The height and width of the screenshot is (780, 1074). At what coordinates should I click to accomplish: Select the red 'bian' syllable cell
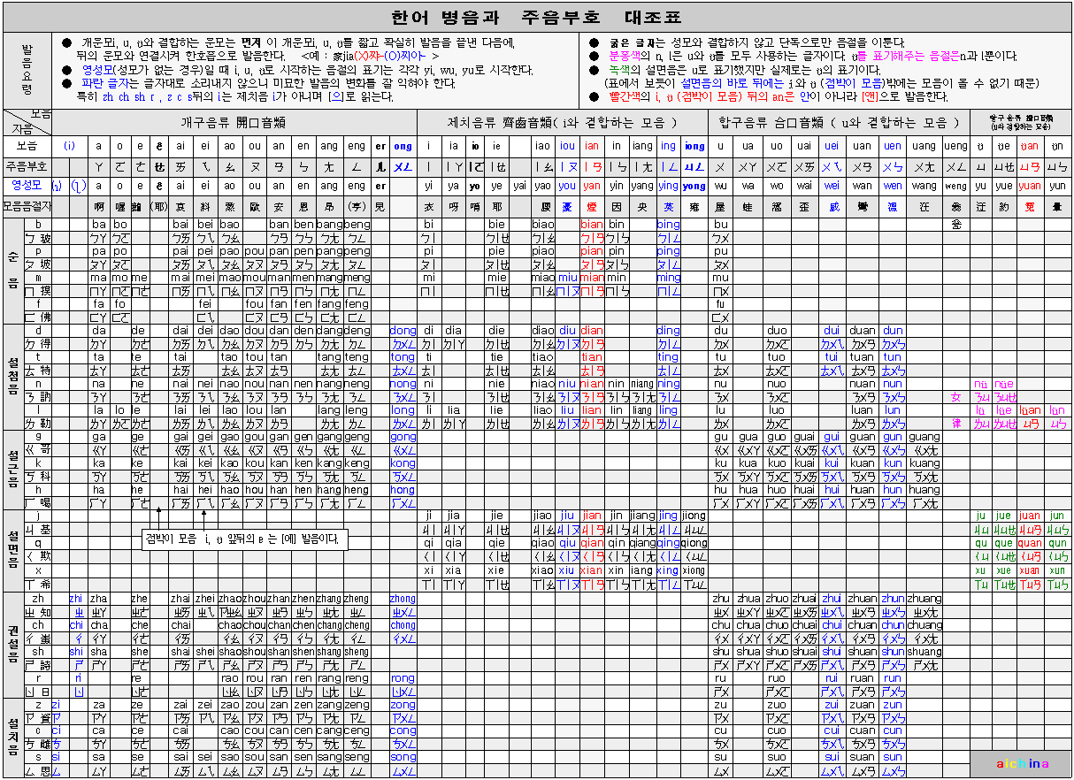[x=592, y=225]
